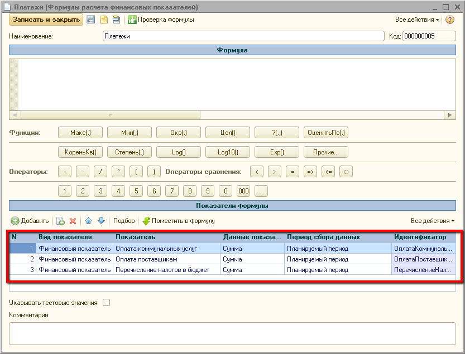Delete selected row with red X icon
The width and height of the screenshot is (465, 354).
73,221
